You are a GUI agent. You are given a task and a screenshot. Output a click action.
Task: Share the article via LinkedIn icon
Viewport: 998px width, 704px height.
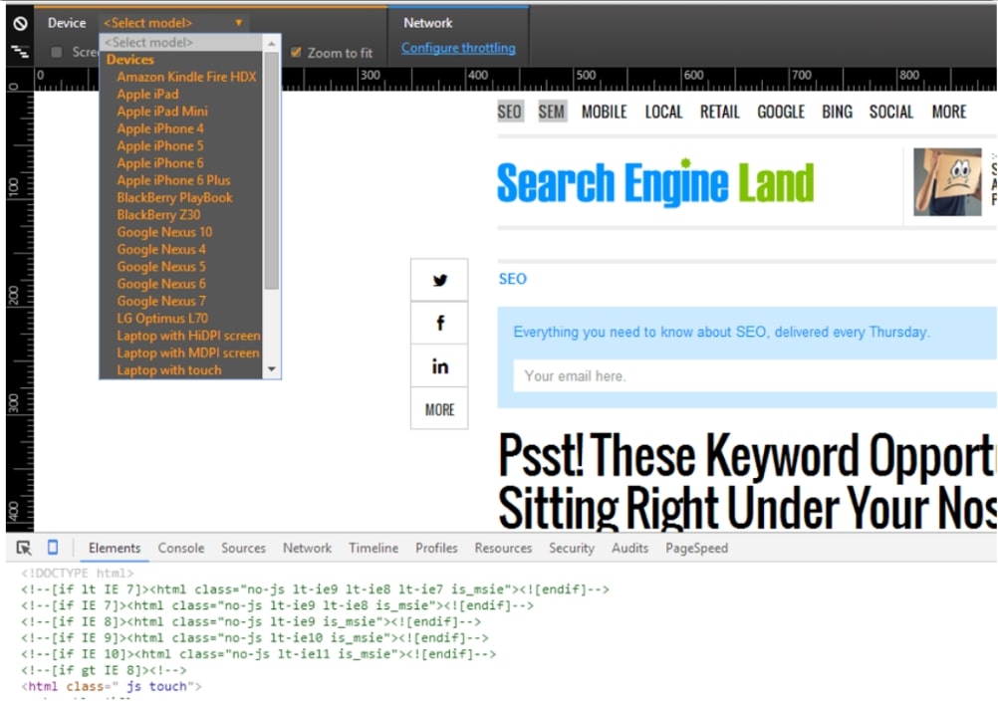[439, 366]
